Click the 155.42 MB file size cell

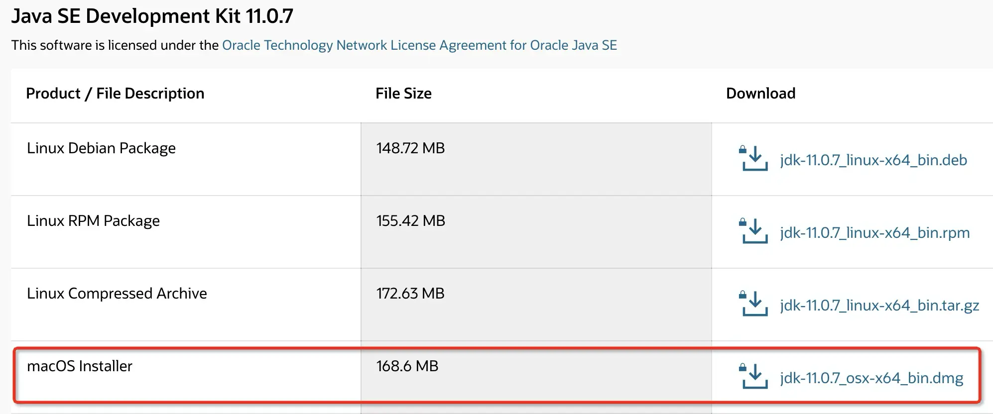coord(410,221)
